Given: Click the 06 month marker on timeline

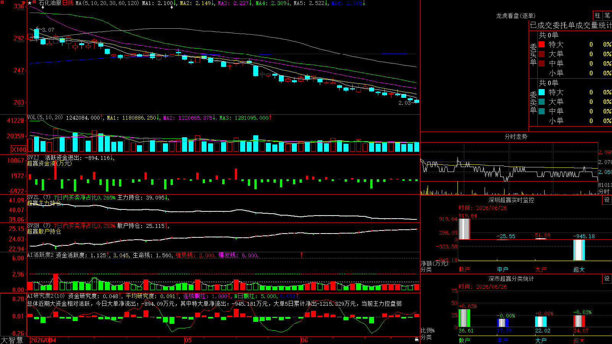Looking at the screenshot, I should pyautogui.click(x=304, y=340).
